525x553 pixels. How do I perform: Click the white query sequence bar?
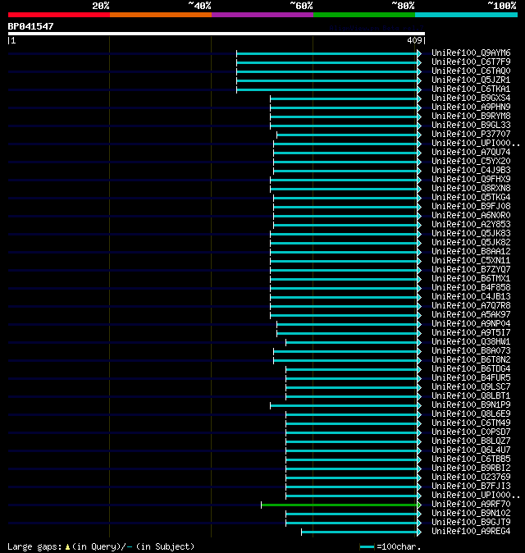point(217,34)
